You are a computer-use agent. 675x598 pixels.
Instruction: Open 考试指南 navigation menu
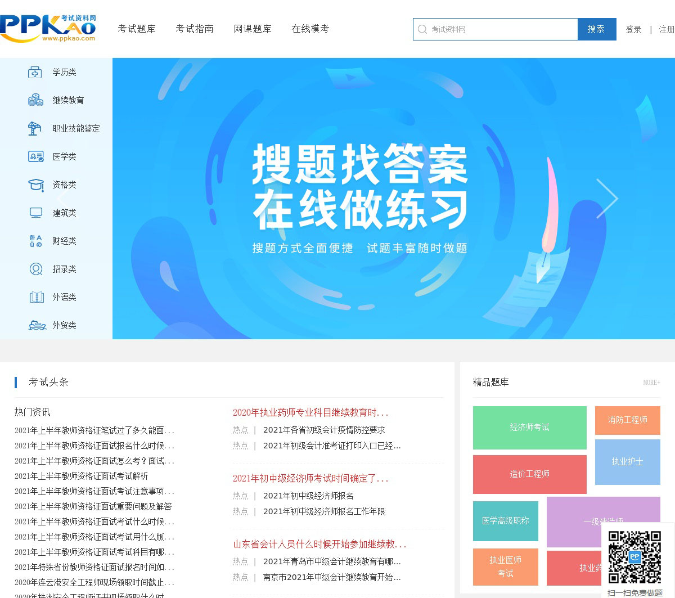click(195, 29)
